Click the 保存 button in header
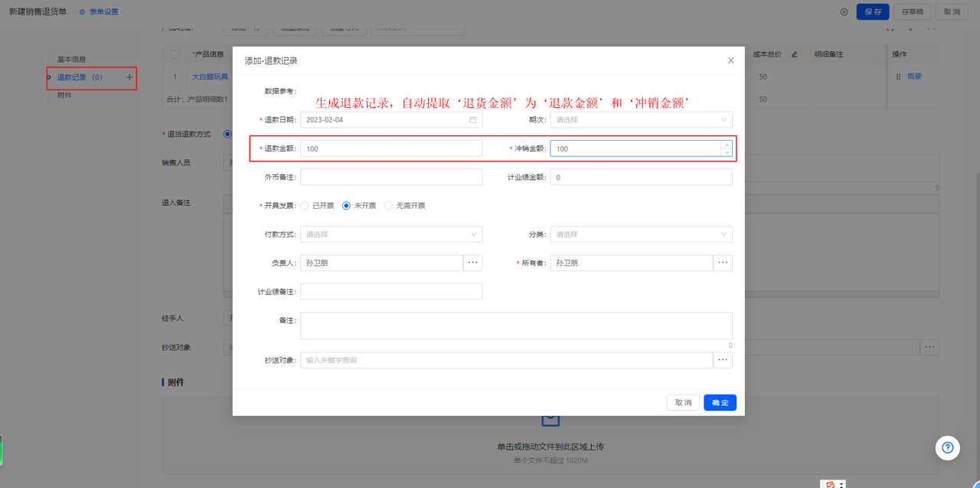This screenshot has height=488, width=980. pos(873,11)
